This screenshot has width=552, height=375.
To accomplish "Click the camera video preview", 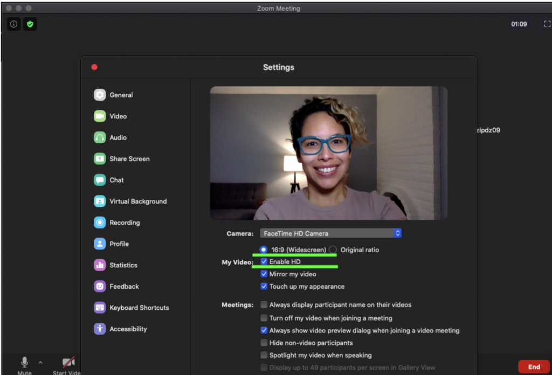I will click(329, 153).
